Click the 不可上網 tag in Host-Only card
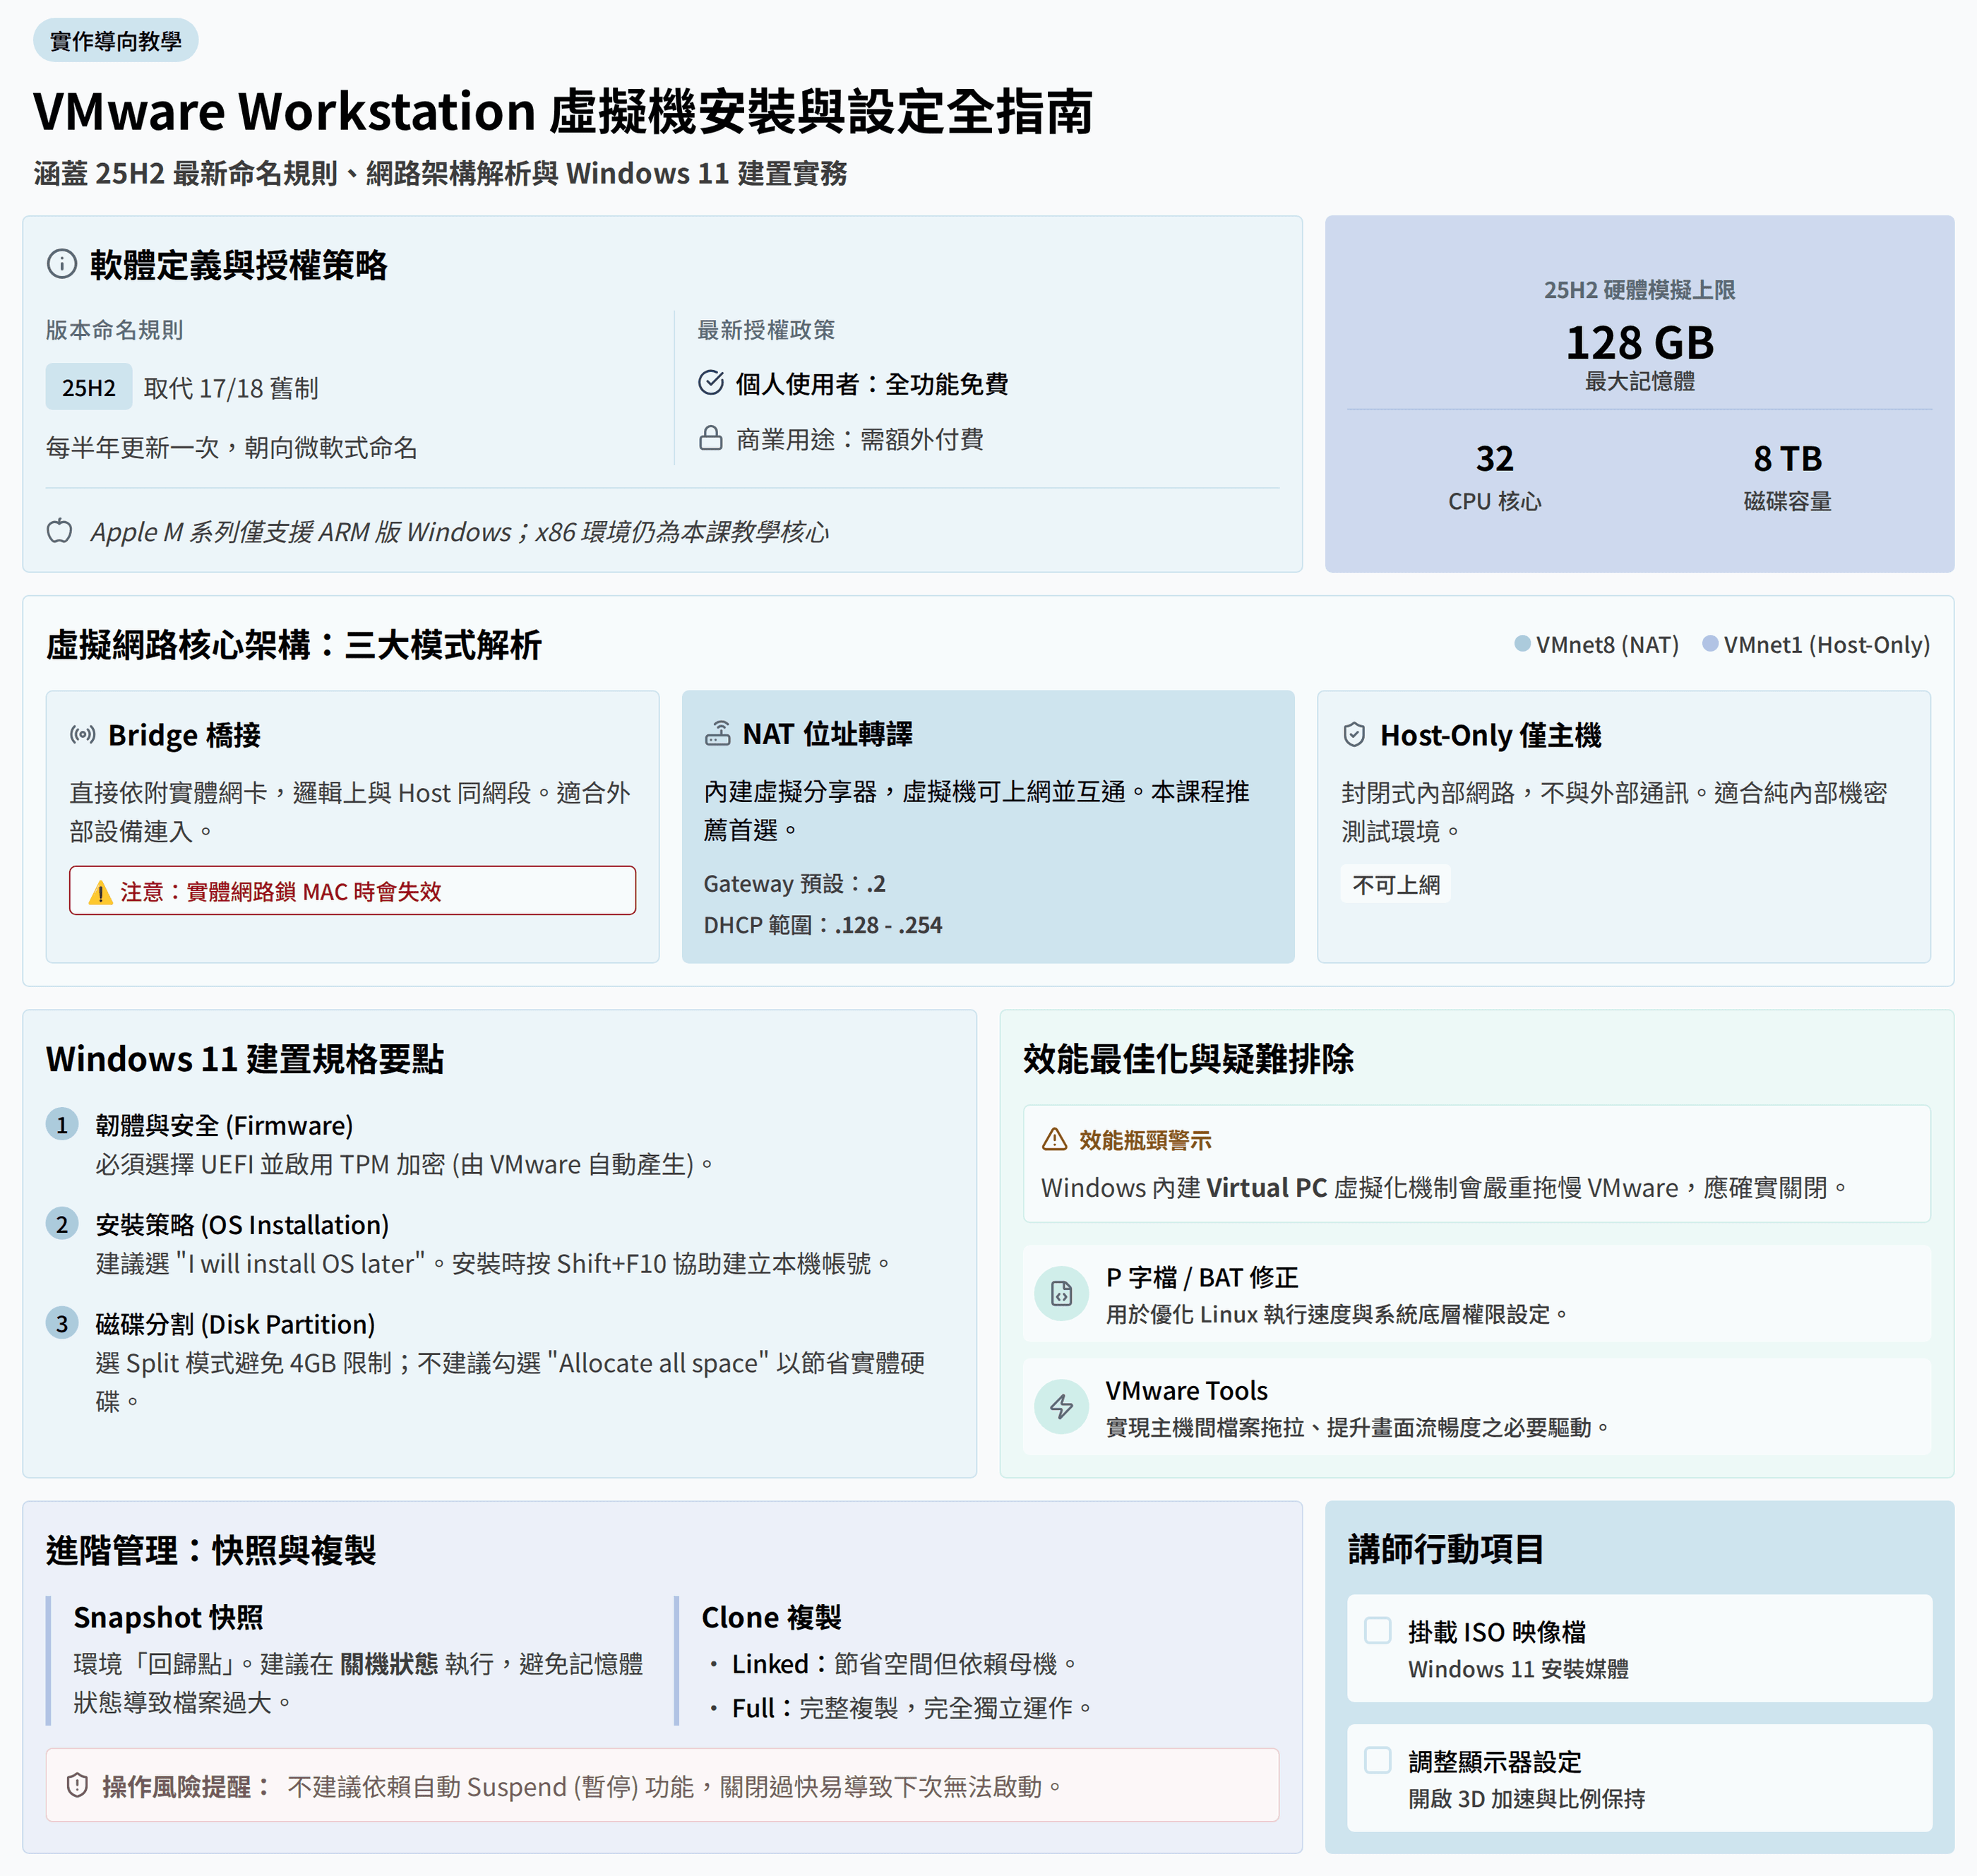Viewport: 1977px width, 1876px height. click(x=1396, y=884)
